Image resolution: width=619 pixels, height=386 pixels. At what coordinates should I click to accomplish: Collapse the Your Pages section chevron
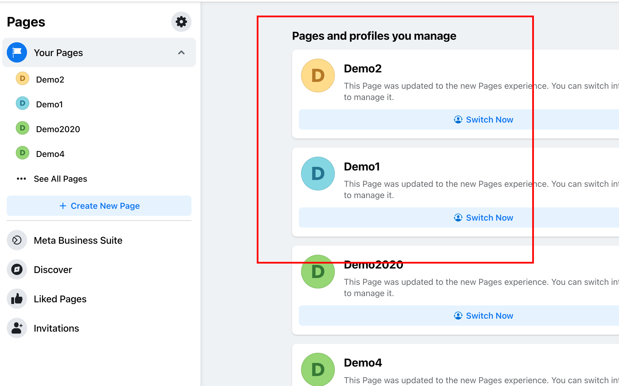pyautogui.click(x=181, y=52)
